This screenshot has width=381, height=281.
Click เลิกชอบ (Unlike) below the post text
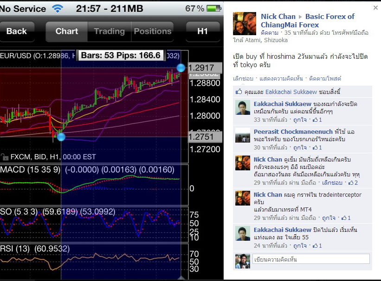[x=243, y=79]
